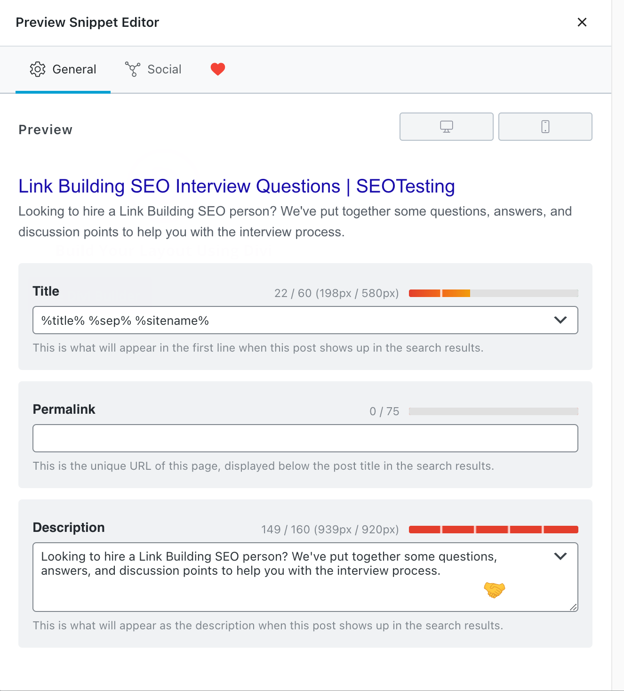Click the General tab gear icon
This screenshot has width=624, height=691.
pyautogui.click(x=38, y=69)
